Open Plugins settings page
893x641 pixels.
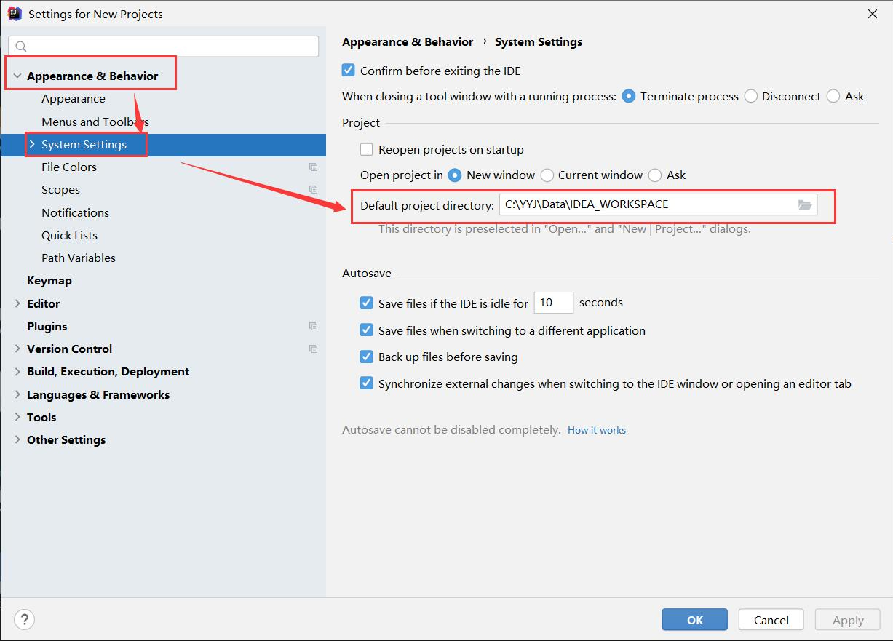(47, 326)
